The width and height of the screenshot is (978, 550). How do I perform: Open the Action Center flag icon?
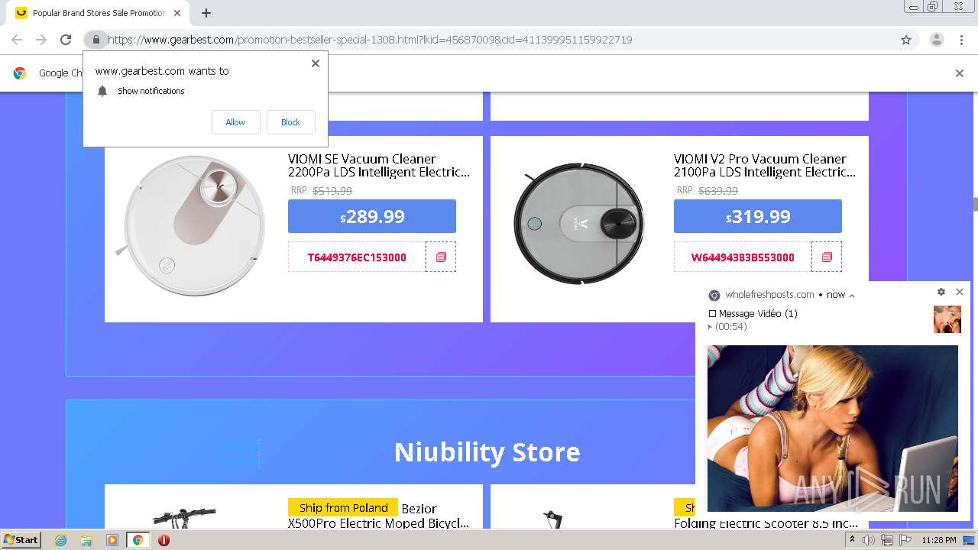(x=905, y=540)
